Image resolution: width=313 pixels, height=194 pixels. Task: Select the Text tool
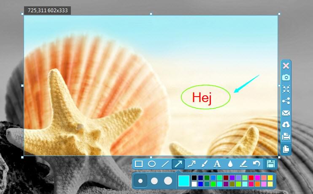point(217,164)
